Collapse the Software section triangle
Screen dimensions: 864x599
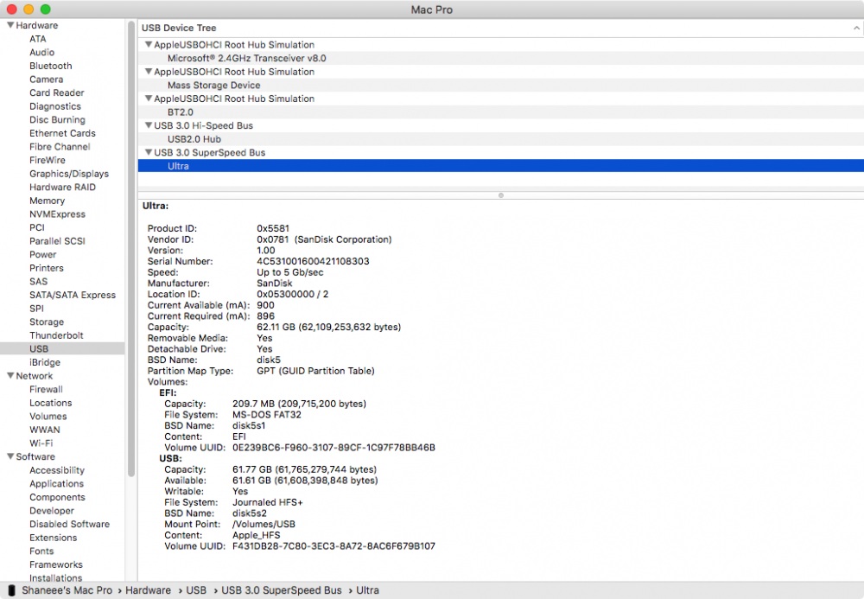tap(10, 457)
